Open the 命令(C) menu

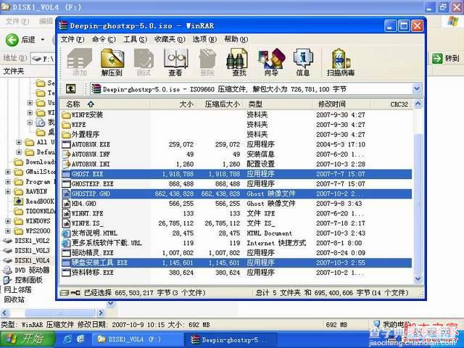click(104, 39)
